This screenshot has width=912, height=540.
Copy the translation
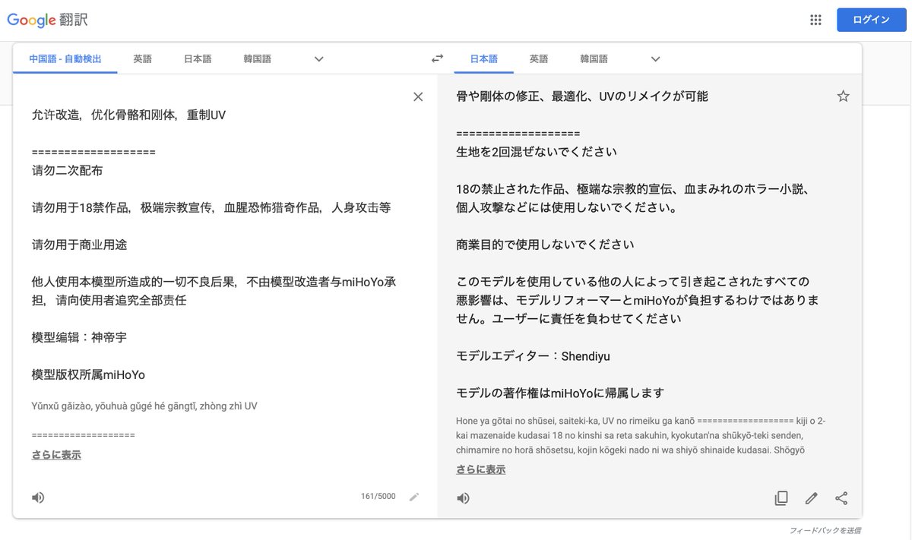pyautogui.click(x=781, y=498)
